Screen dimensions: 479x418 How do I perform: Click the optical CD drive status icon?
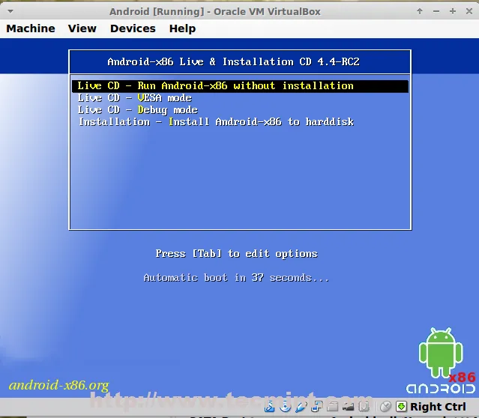286,407
